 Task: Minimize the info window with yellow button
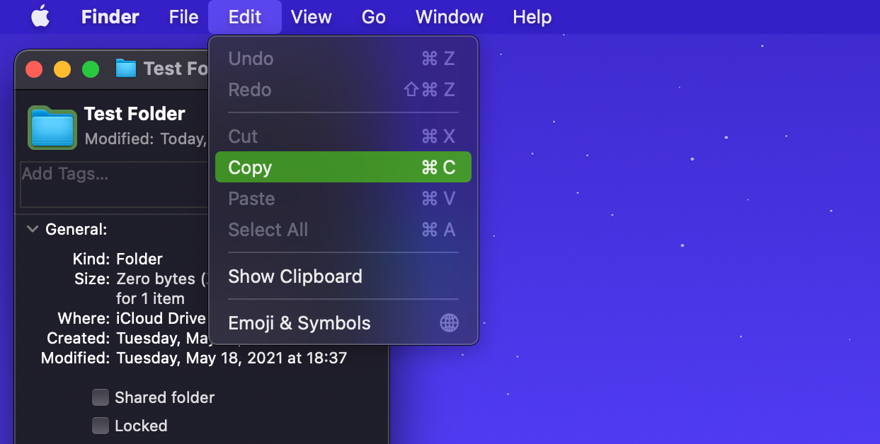[x=62, y=69]
